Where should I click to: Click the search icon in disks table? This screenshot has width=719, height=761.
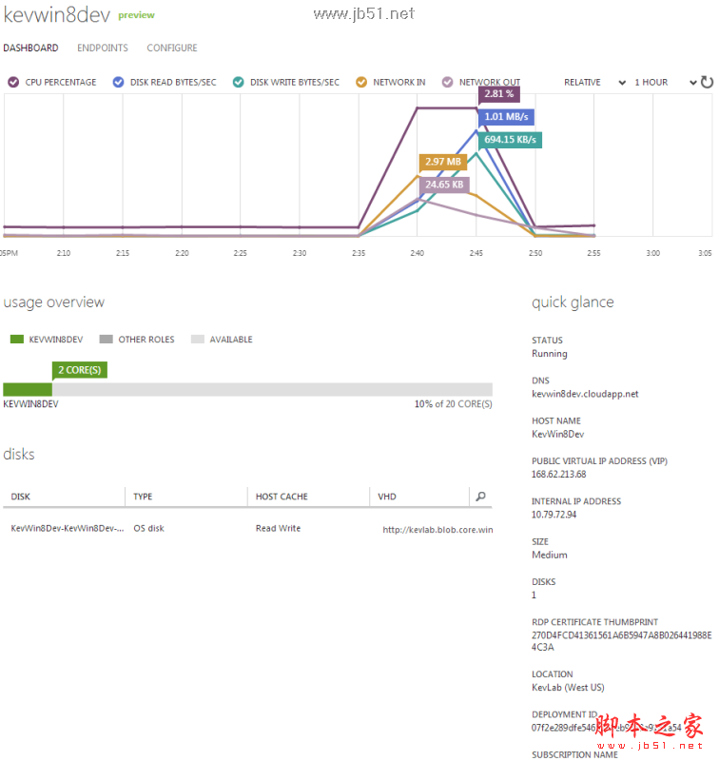point(481,496)
